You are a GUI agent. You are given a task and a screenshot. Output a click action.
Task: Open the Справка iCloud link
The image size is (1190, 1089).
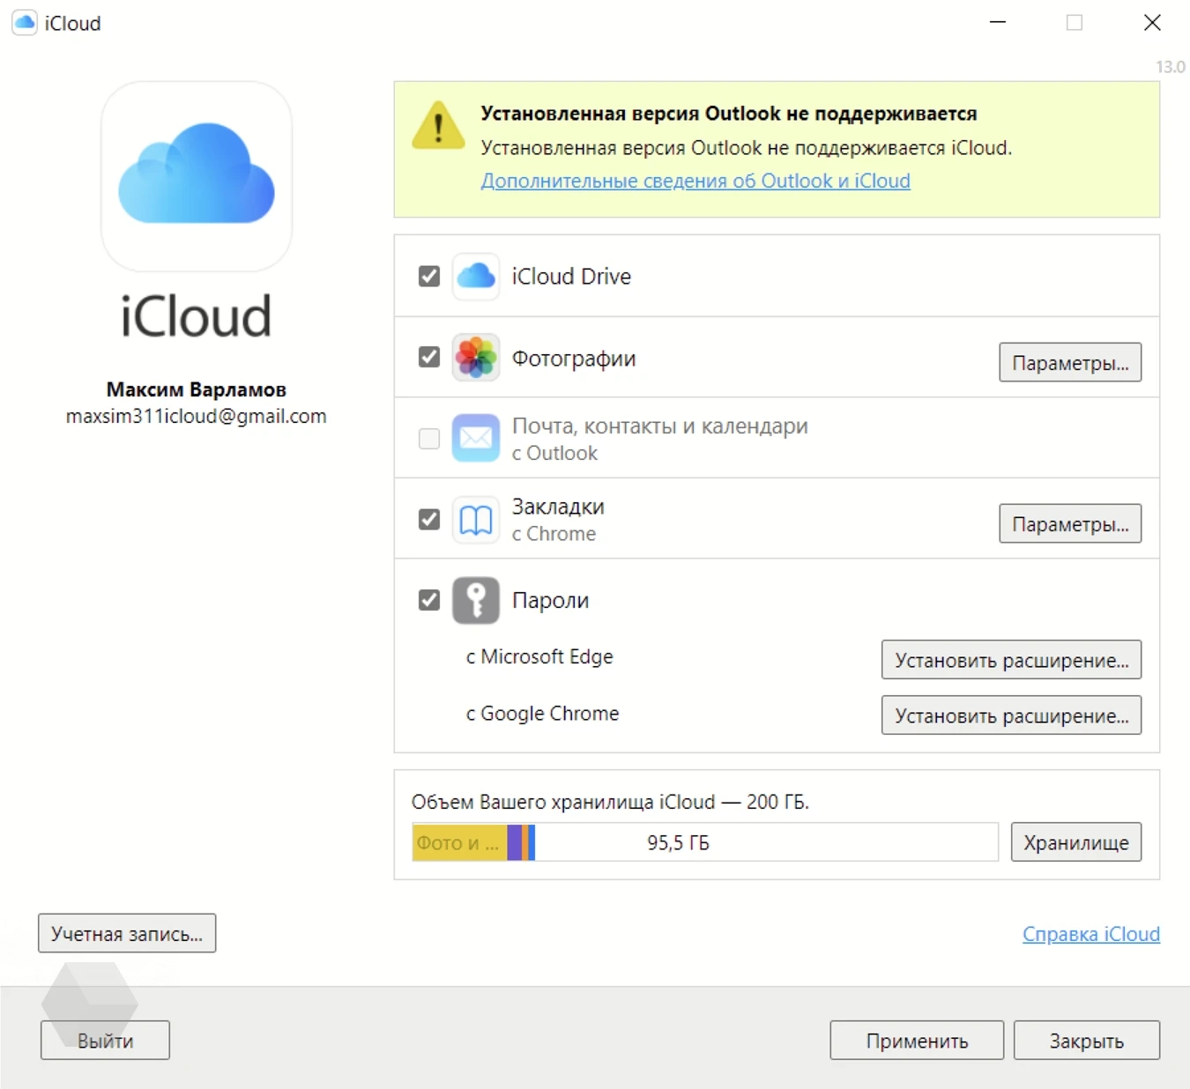tap(1091, 934)
